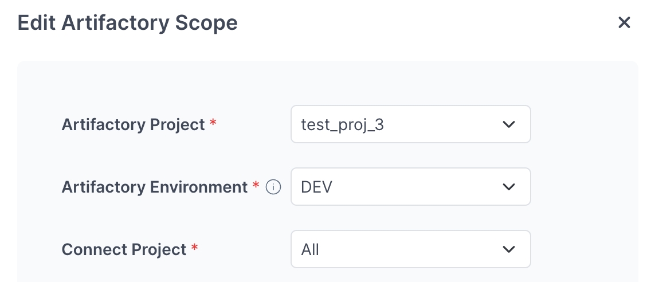651x282 pixels.
Task: Click the Artifactory Project label
Action: [x=133, y=124]
